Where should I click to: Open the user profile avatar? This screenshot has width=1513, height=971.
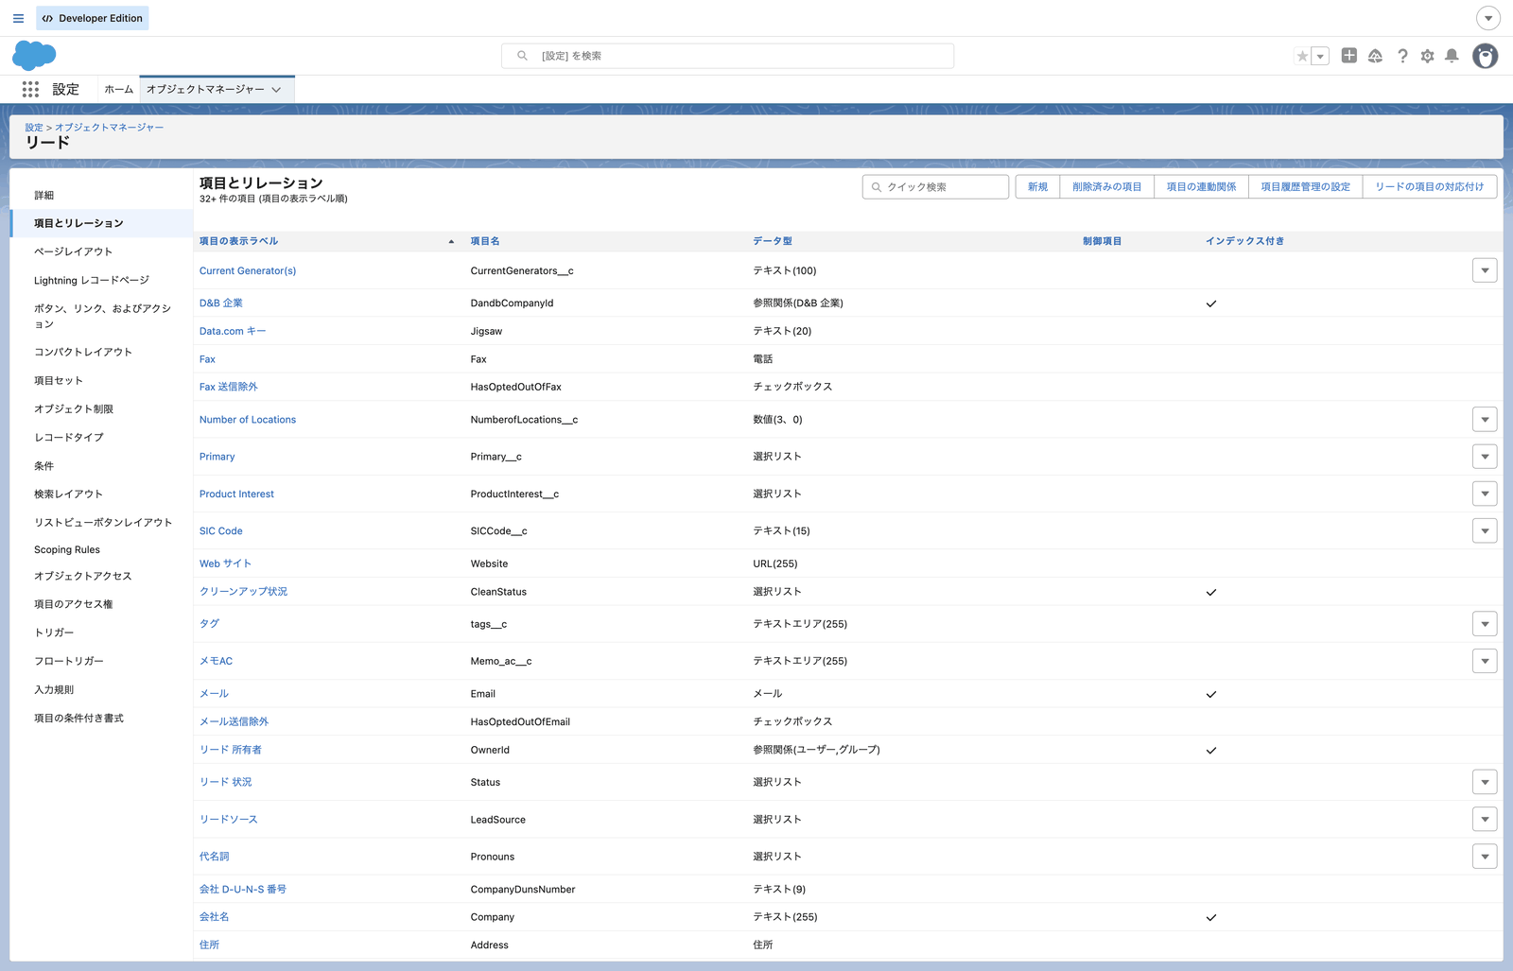point(1486,56)
